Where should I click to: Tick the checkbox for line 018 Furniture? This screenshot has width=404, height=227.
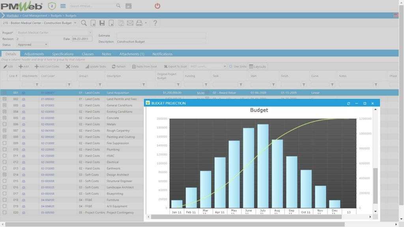tap(5, 200)
